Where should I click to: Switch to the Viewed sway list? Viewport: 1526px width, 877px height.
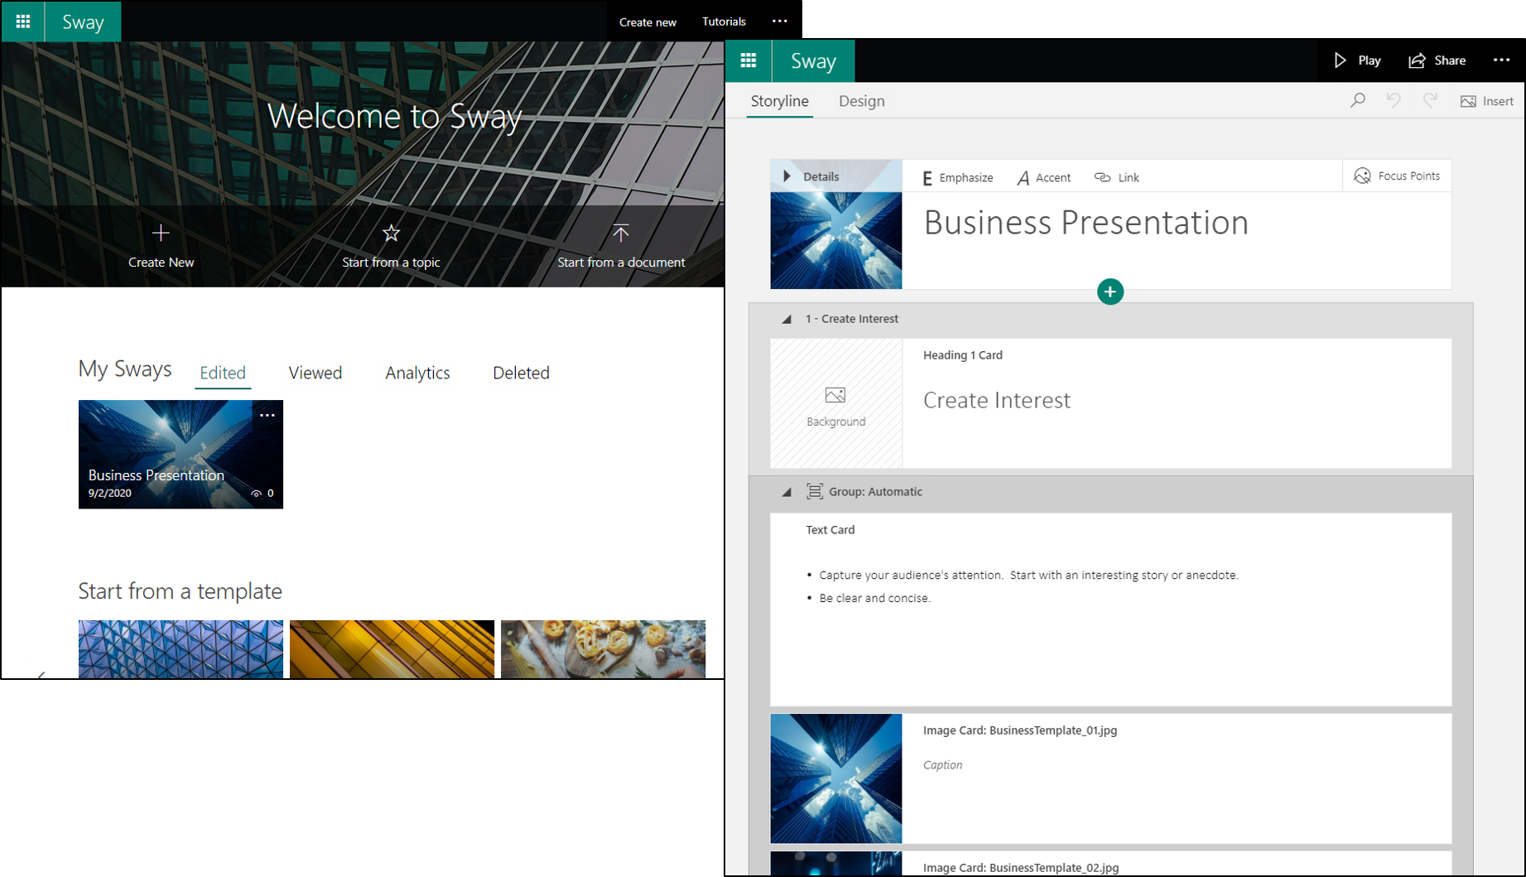pos(315,373)
